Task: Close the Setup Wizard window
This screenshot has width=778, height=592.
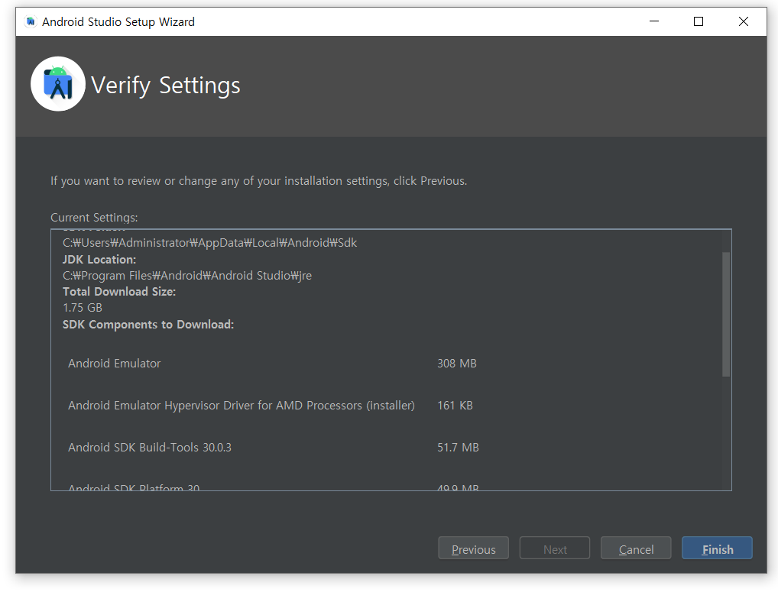Action: 744,21
